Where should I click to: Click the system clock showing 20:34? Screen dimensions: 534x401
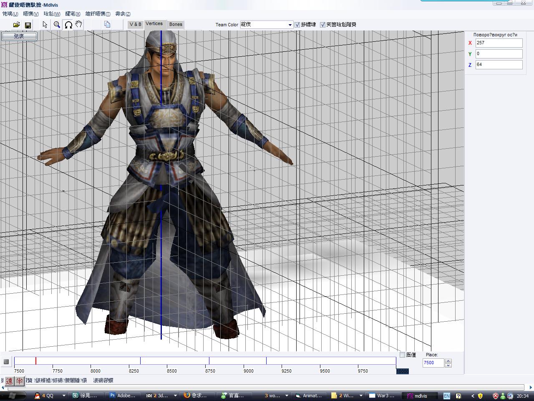pos(522,396)
